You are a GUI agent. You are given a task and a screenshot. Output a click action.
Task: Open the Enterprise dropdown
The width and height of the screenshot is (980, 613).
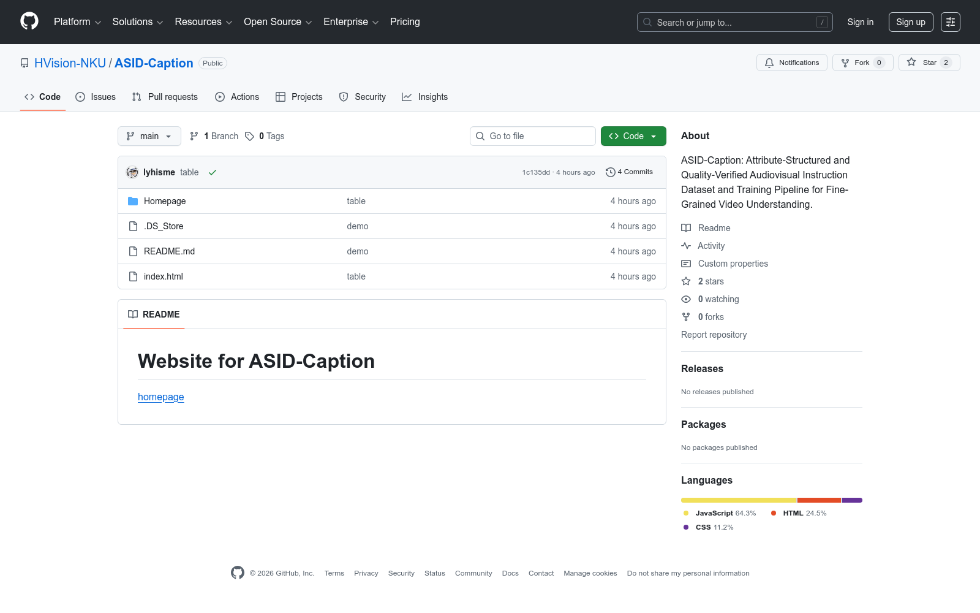tap(351, 22)
